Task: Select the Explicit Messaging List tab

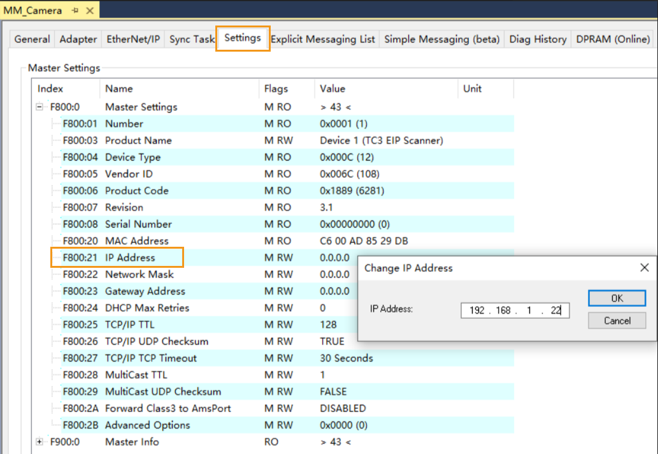Action: click(323, 40)
